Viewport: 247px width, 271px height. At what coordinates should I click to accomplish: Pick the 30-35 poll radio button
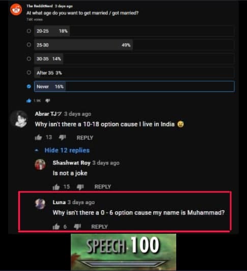pos(29,59)
